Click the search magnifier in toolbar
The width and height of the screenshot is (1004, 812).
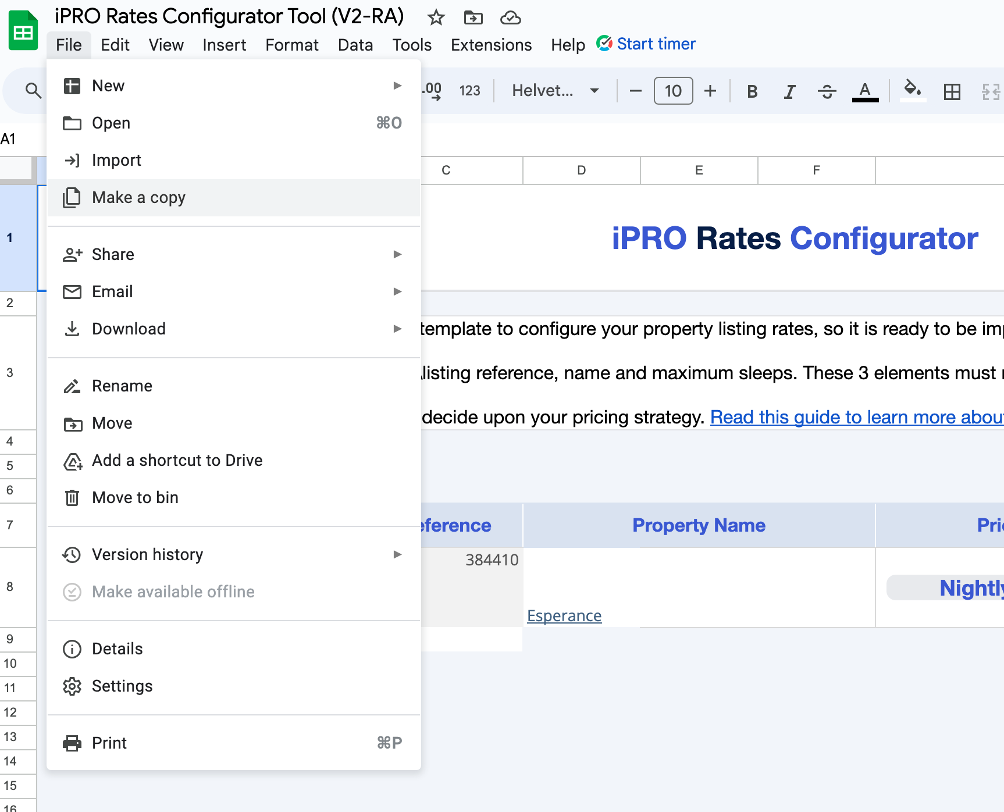tap(33, 90)
